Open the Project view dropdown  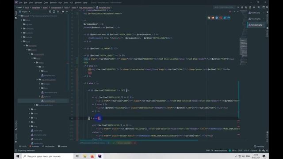(x=25, y=12)
